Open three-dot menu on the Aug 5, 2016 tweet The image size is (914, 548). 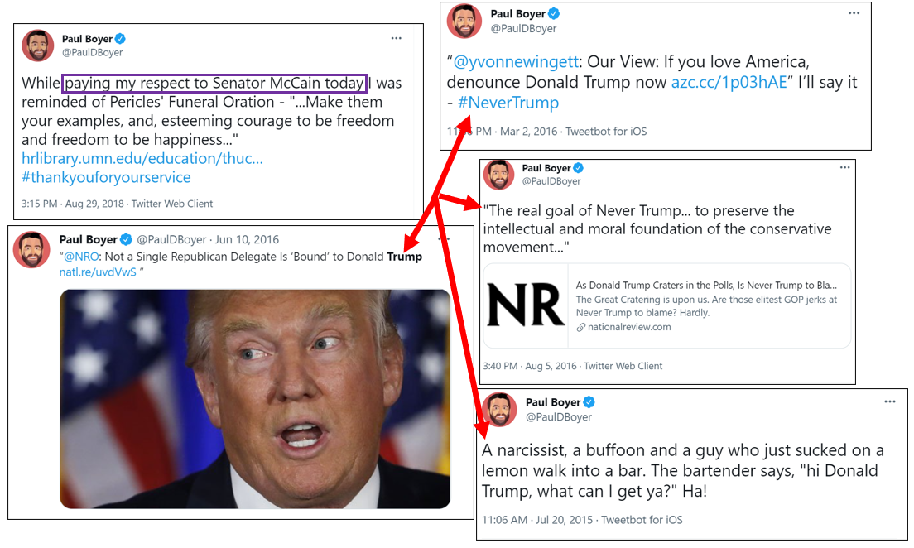844,167
